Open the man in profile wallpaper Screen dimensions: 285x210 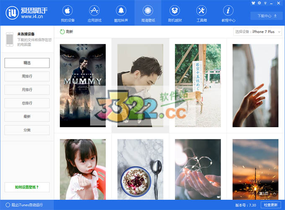pyautogui.click(x=140, y=86)
